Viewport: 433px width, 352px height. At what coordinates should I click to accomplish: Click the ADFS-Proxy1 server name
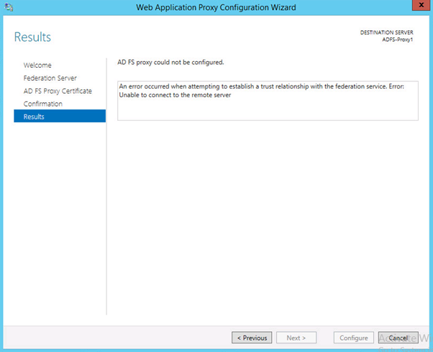click(397, 40)
